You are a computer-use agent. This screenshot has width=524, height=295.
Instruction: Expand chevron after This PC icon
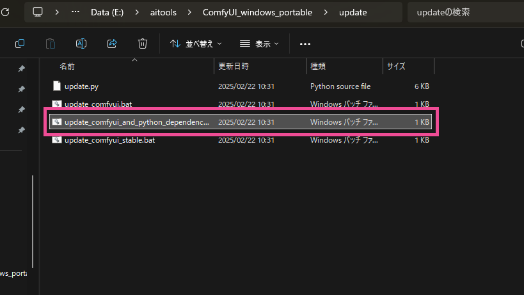coord(57,12)
